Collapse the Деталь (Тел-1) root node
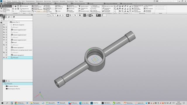Screen dimensions: 187x105 (9, 22)
